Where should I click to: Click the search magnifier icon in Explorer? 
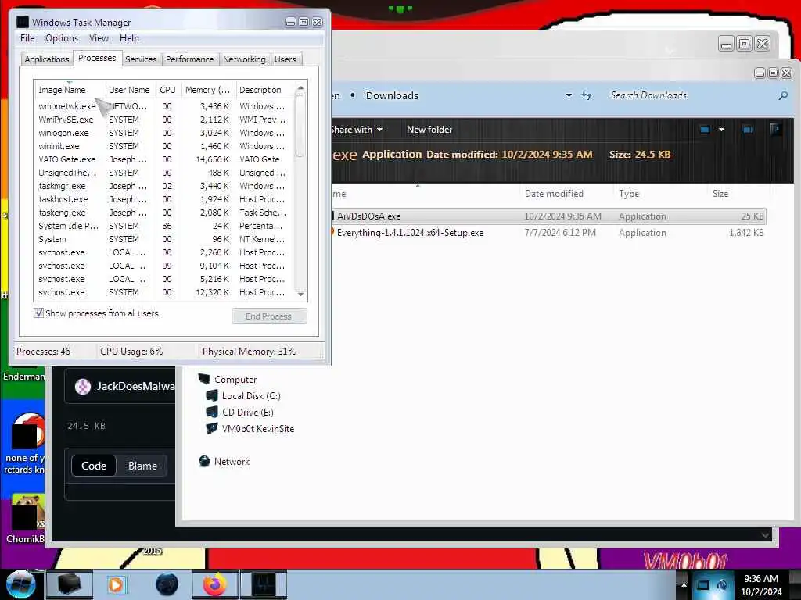tap(782, 95)
